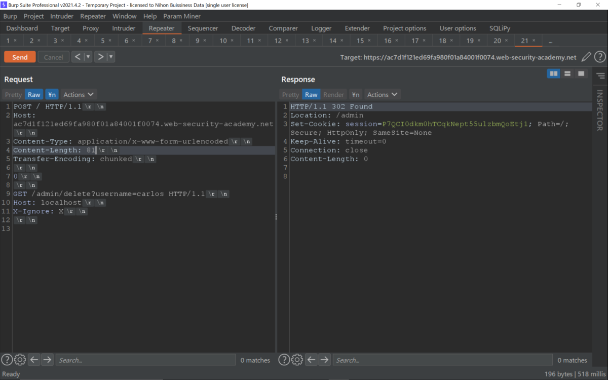Click Request search help icon
Screen dimensions: 608x380
[7, 360]
